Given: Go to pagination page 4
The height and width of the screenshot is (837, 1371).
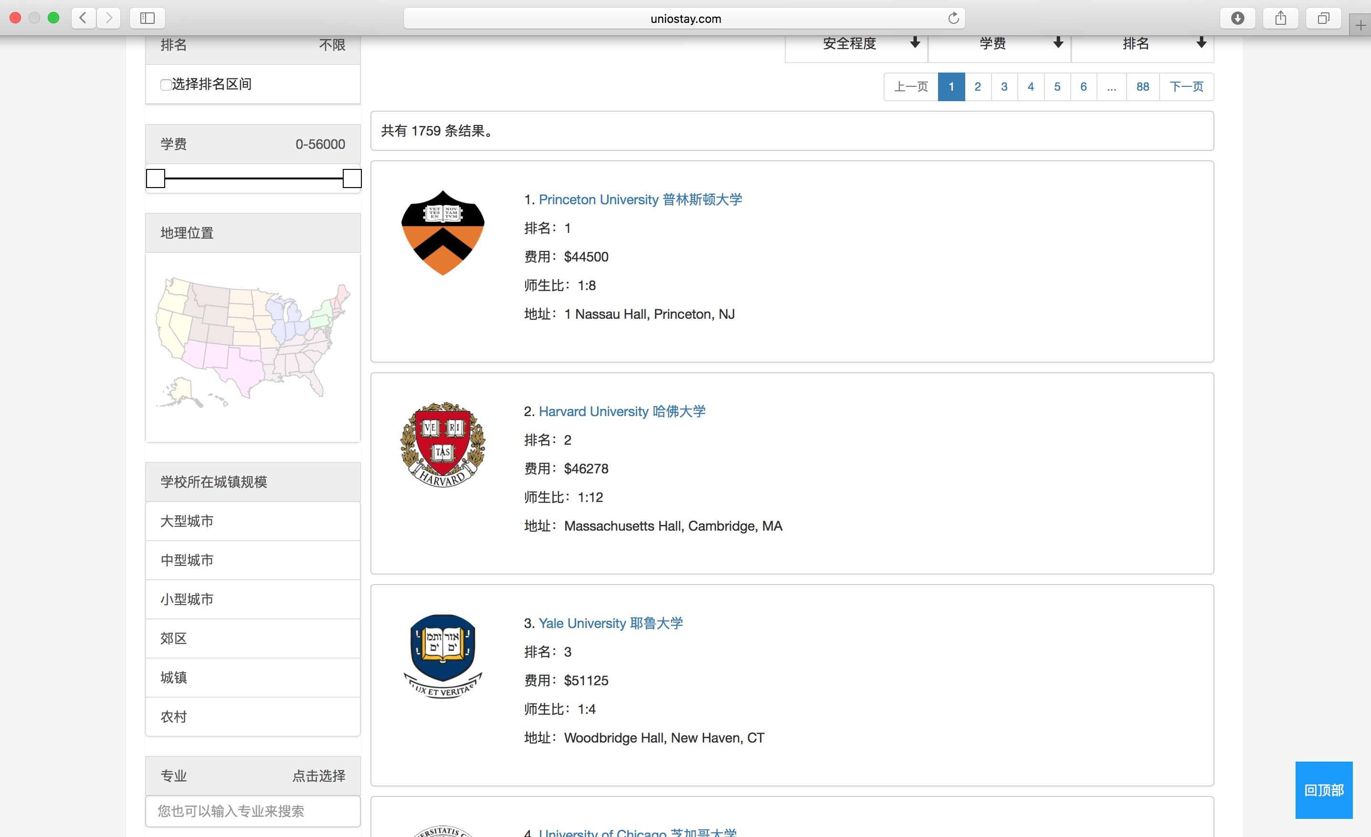Looking at the screenshot, I should coord(1031,87).
